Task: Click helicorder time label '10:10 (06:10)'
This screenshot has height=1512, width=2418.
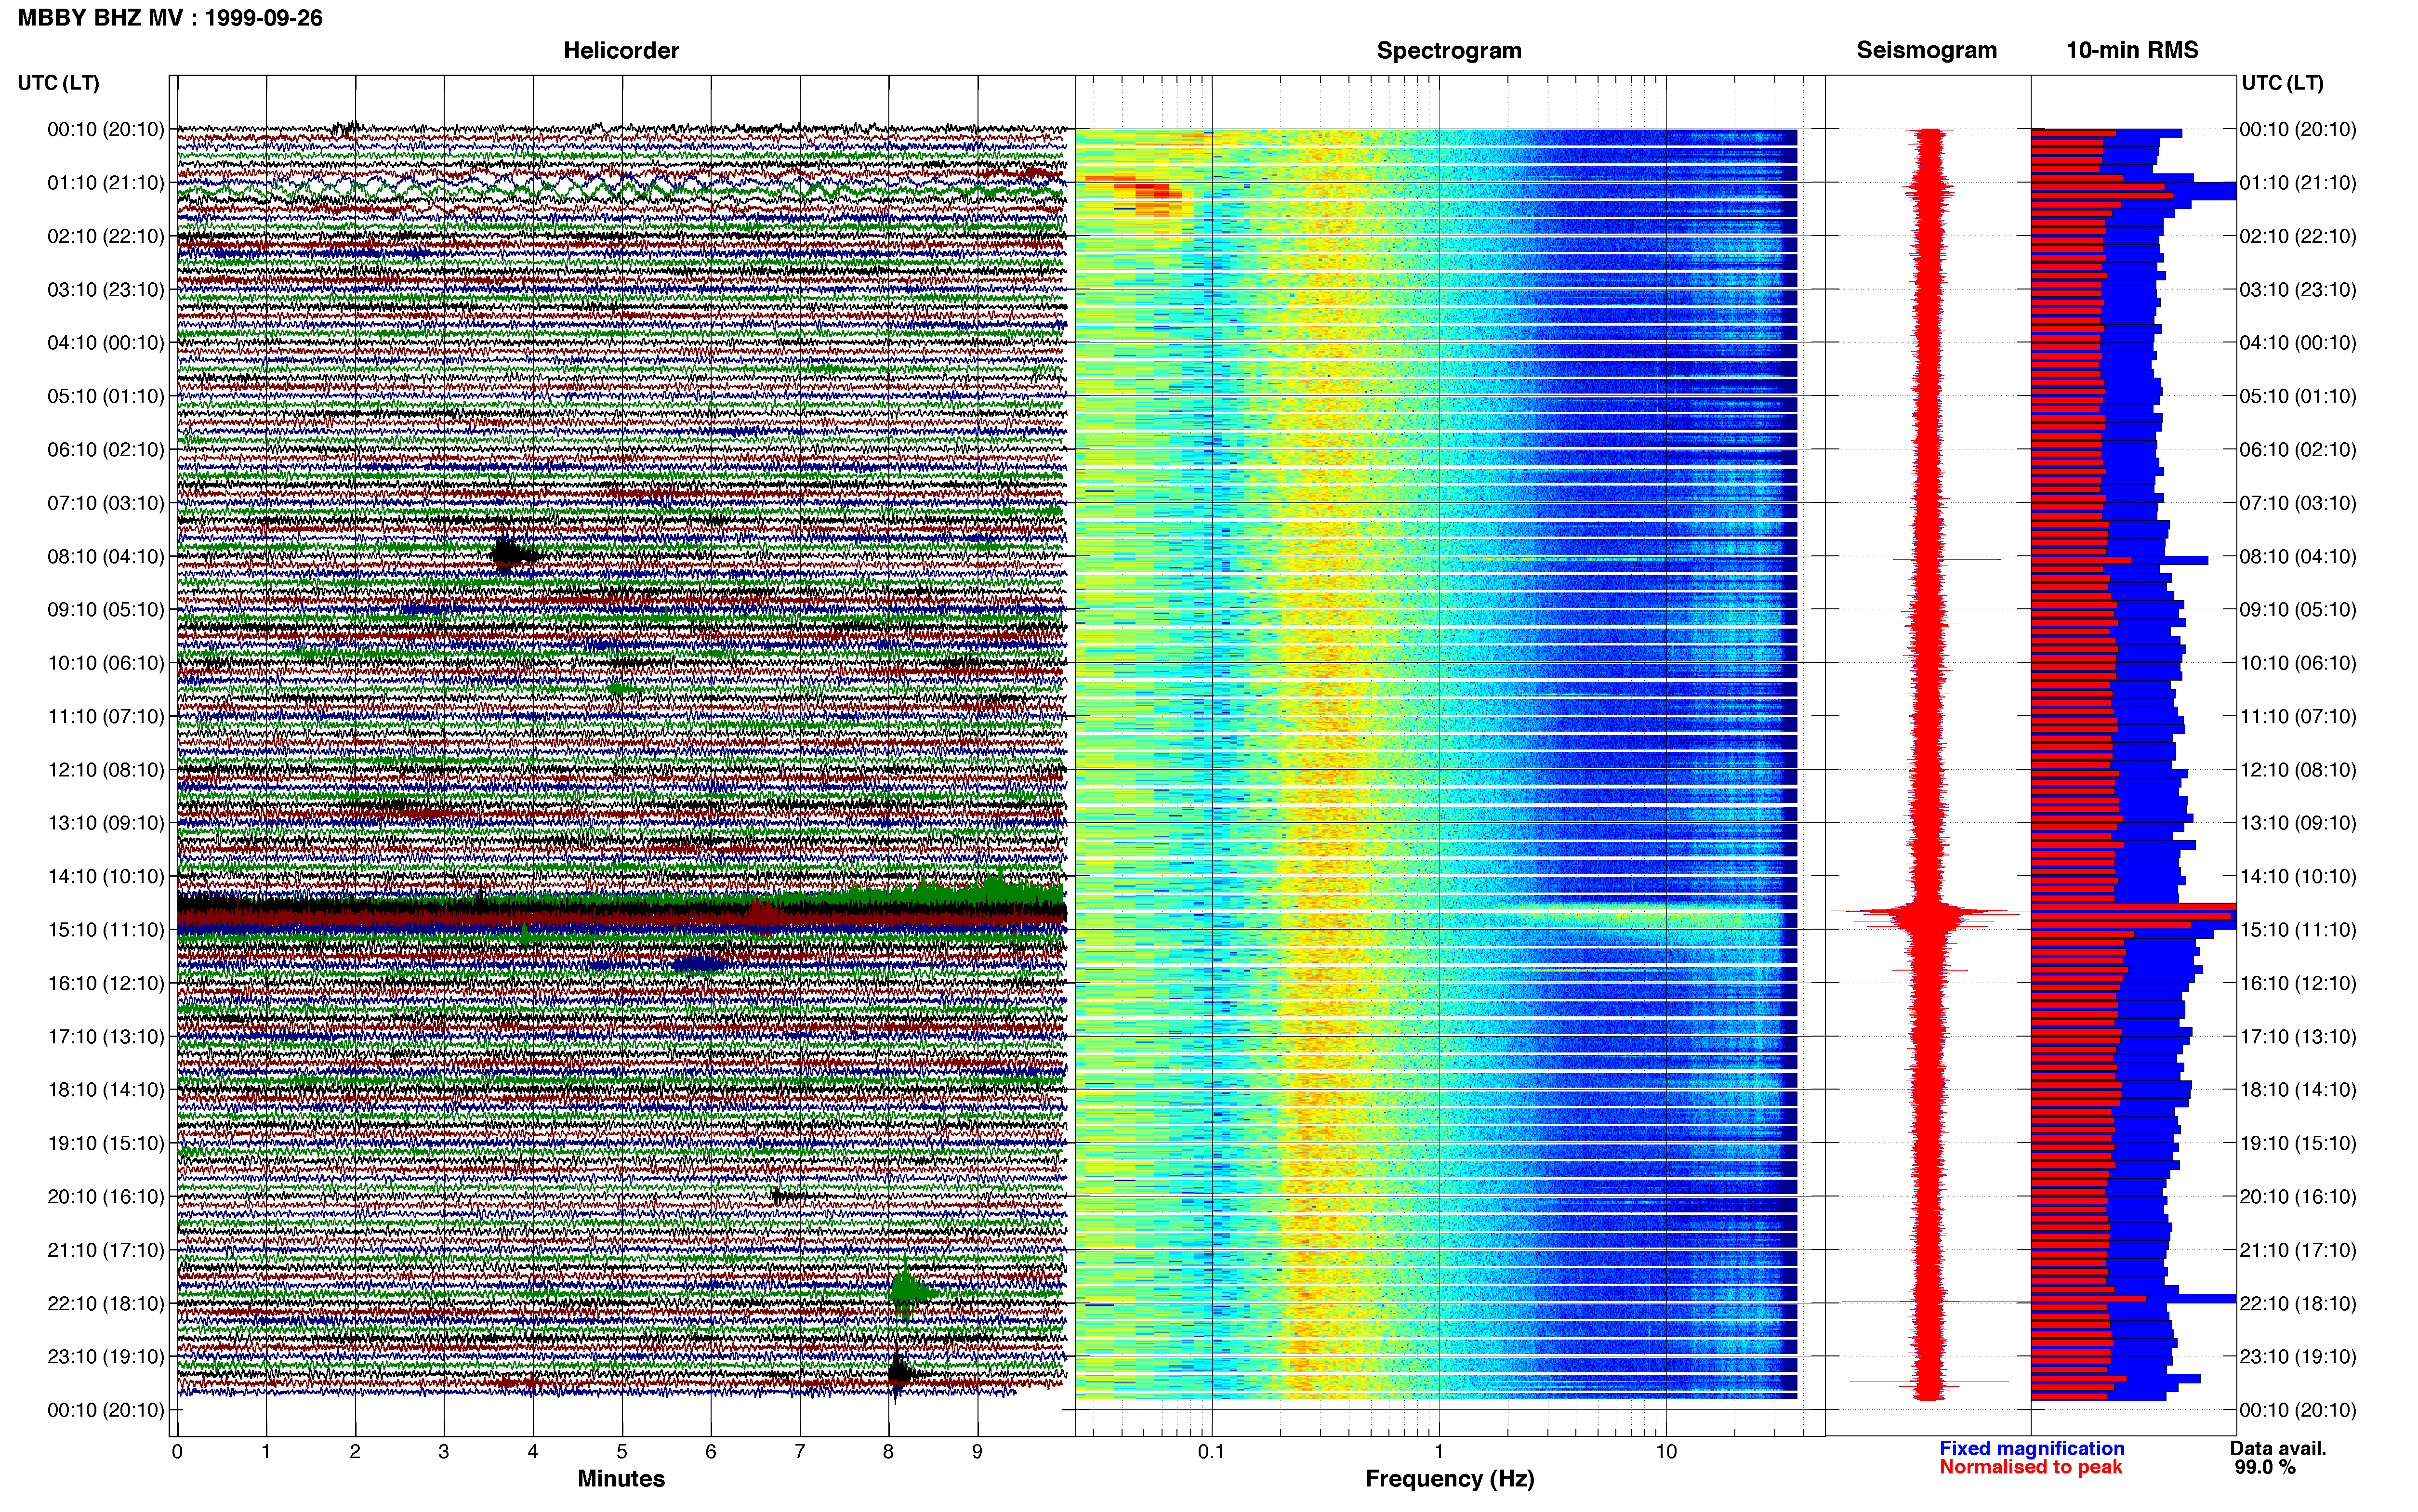Action: 106,663
